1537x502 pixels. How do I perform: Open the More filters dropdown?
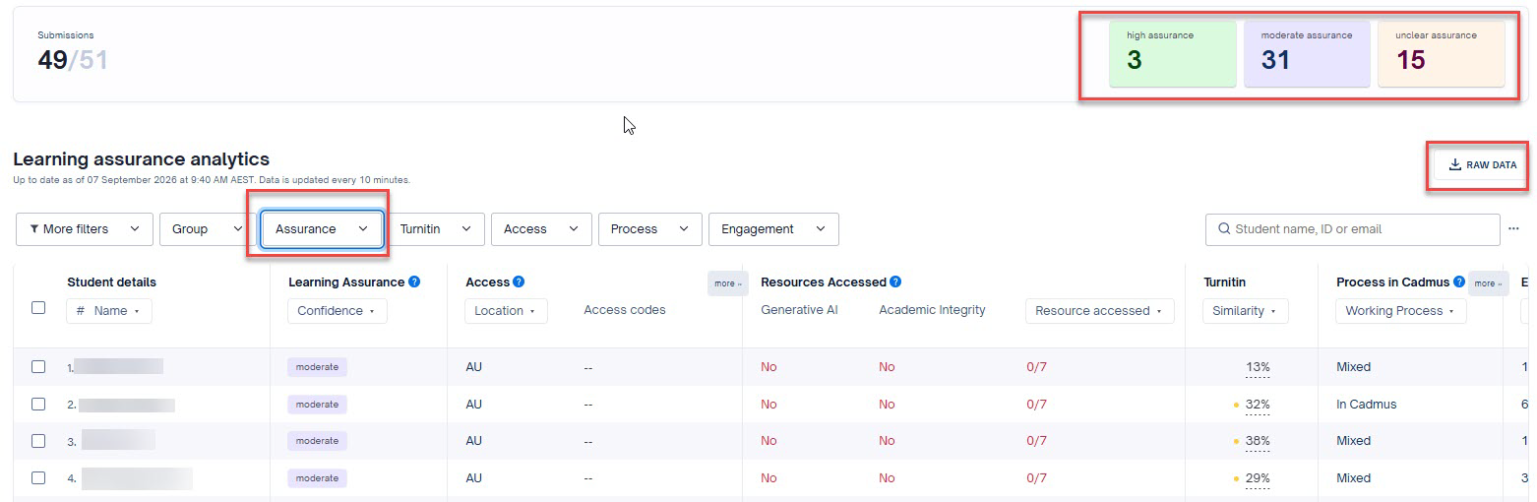85,228
